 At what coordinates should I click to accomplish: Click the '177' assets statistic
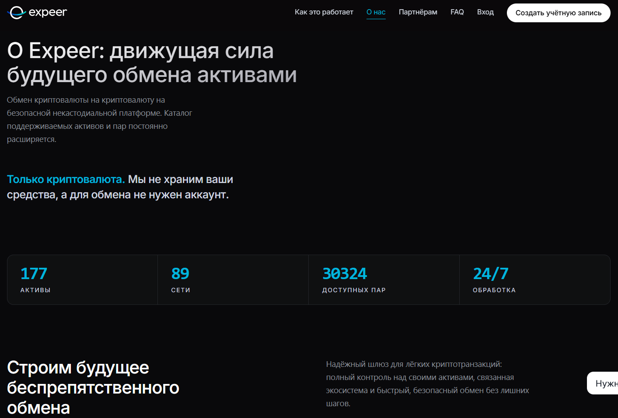(34, 274)
